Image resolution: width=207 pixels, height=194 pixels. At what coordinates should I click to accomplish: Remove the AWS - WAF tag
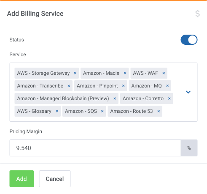point(164,73)
